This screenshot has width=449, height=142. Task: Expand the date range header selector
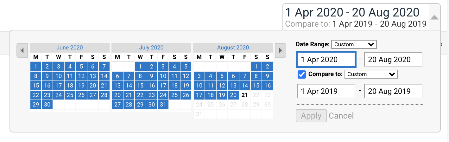[356, 17]
